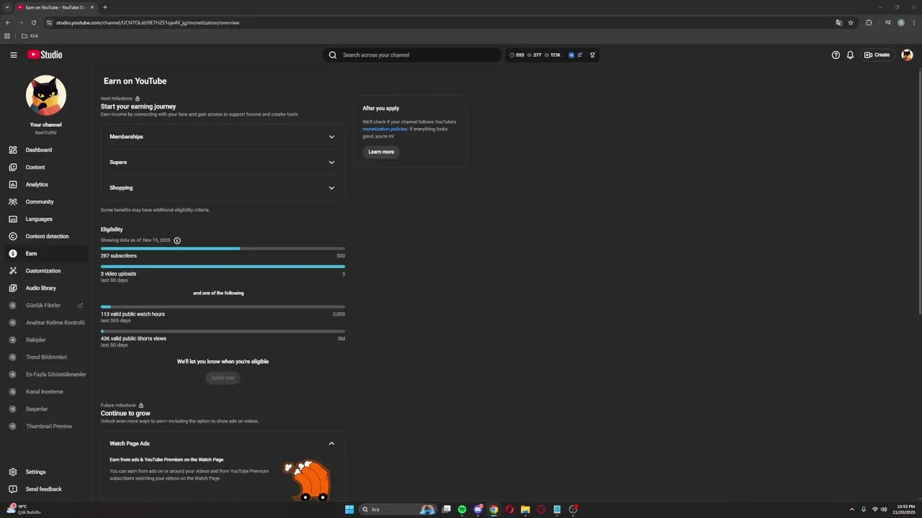
Task: Open Başarılar in the sidebar
Action: 46,409
